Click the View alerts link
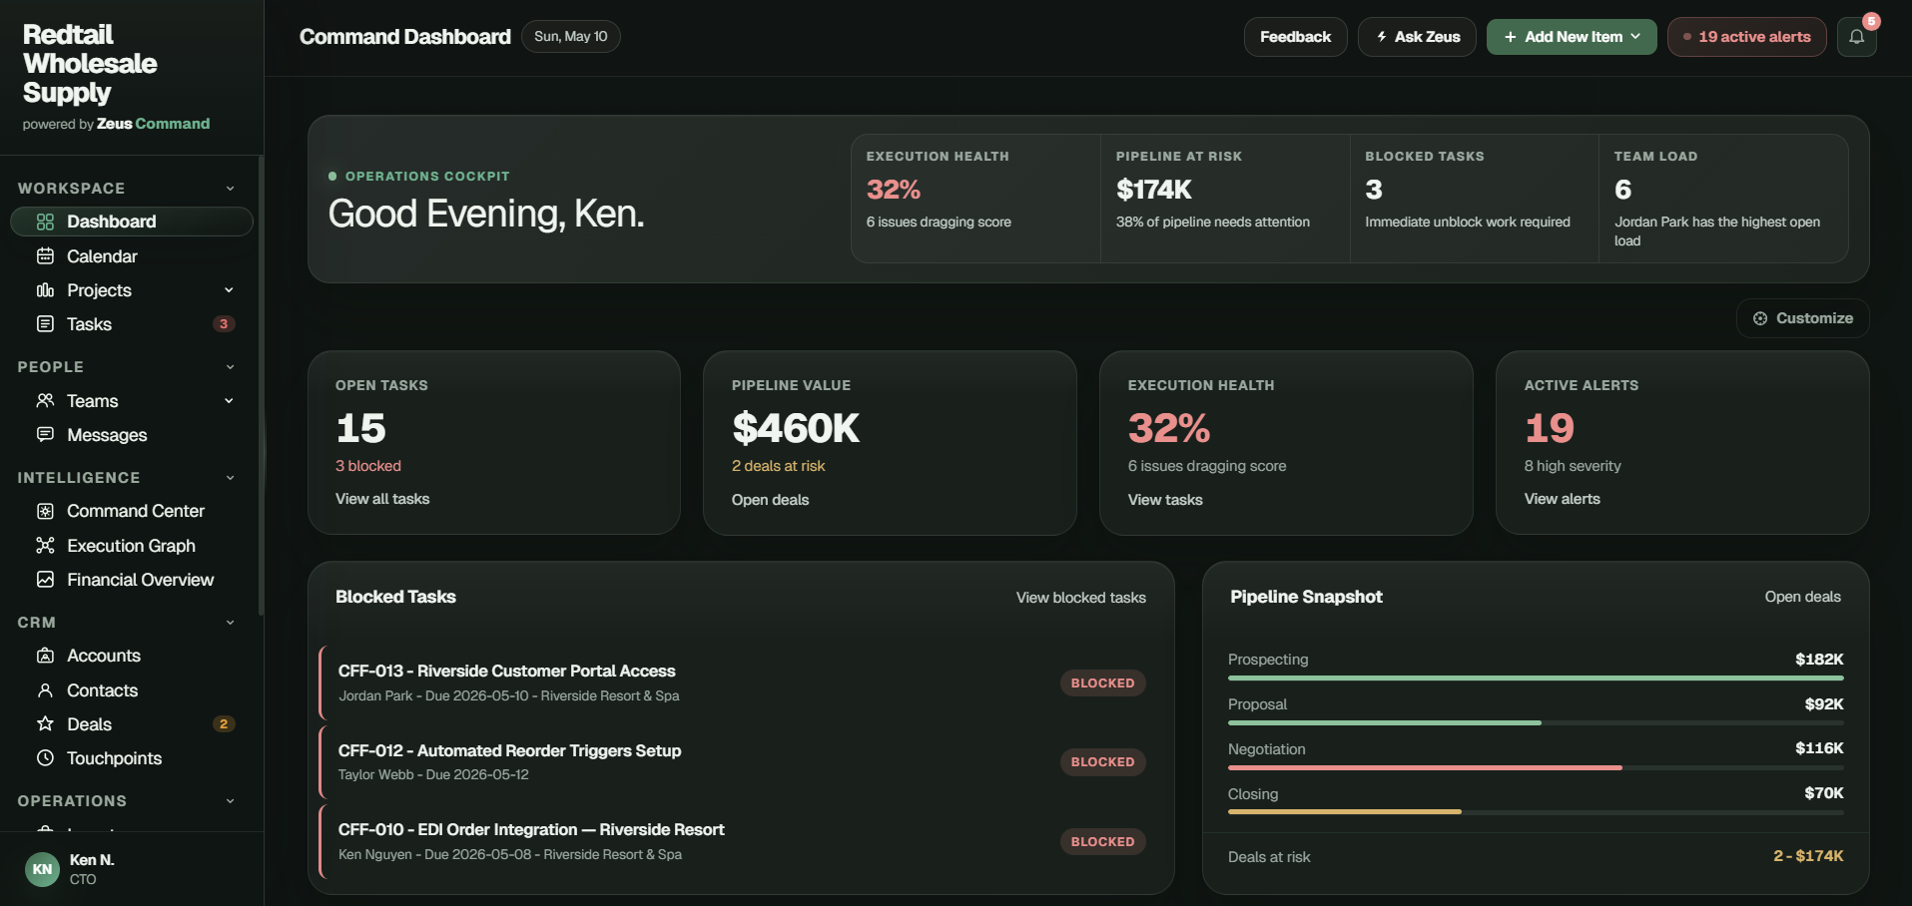This screenshot has width=1912, height=906. [x=1562, y=499]
